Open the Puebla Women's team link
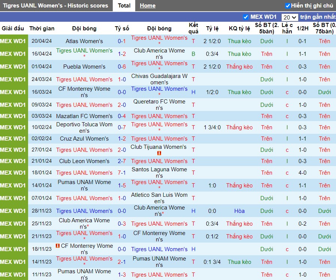The height and width of the screenshot is (280, 336). pos(84,66)
